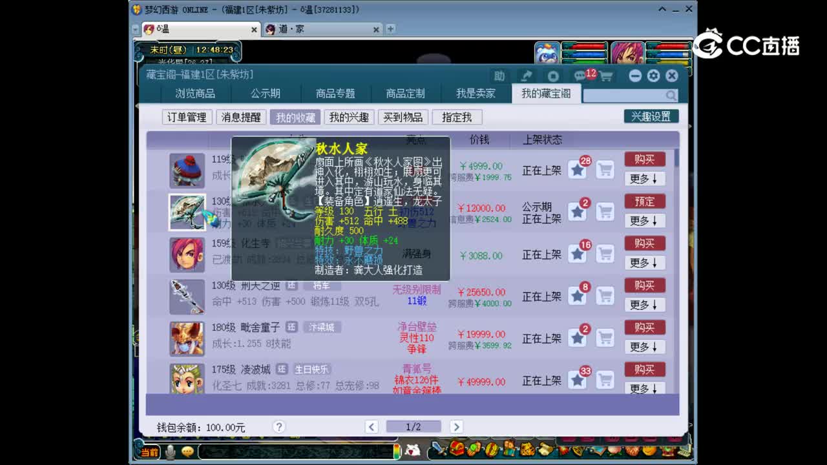
Task: Click the share arrow icon in title bar
Action: click(x=526, y=76)
